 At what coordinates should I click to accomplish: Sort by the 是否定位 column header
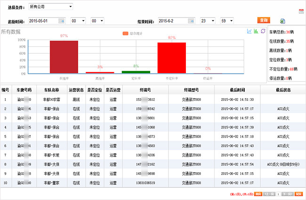click(95, 90)
